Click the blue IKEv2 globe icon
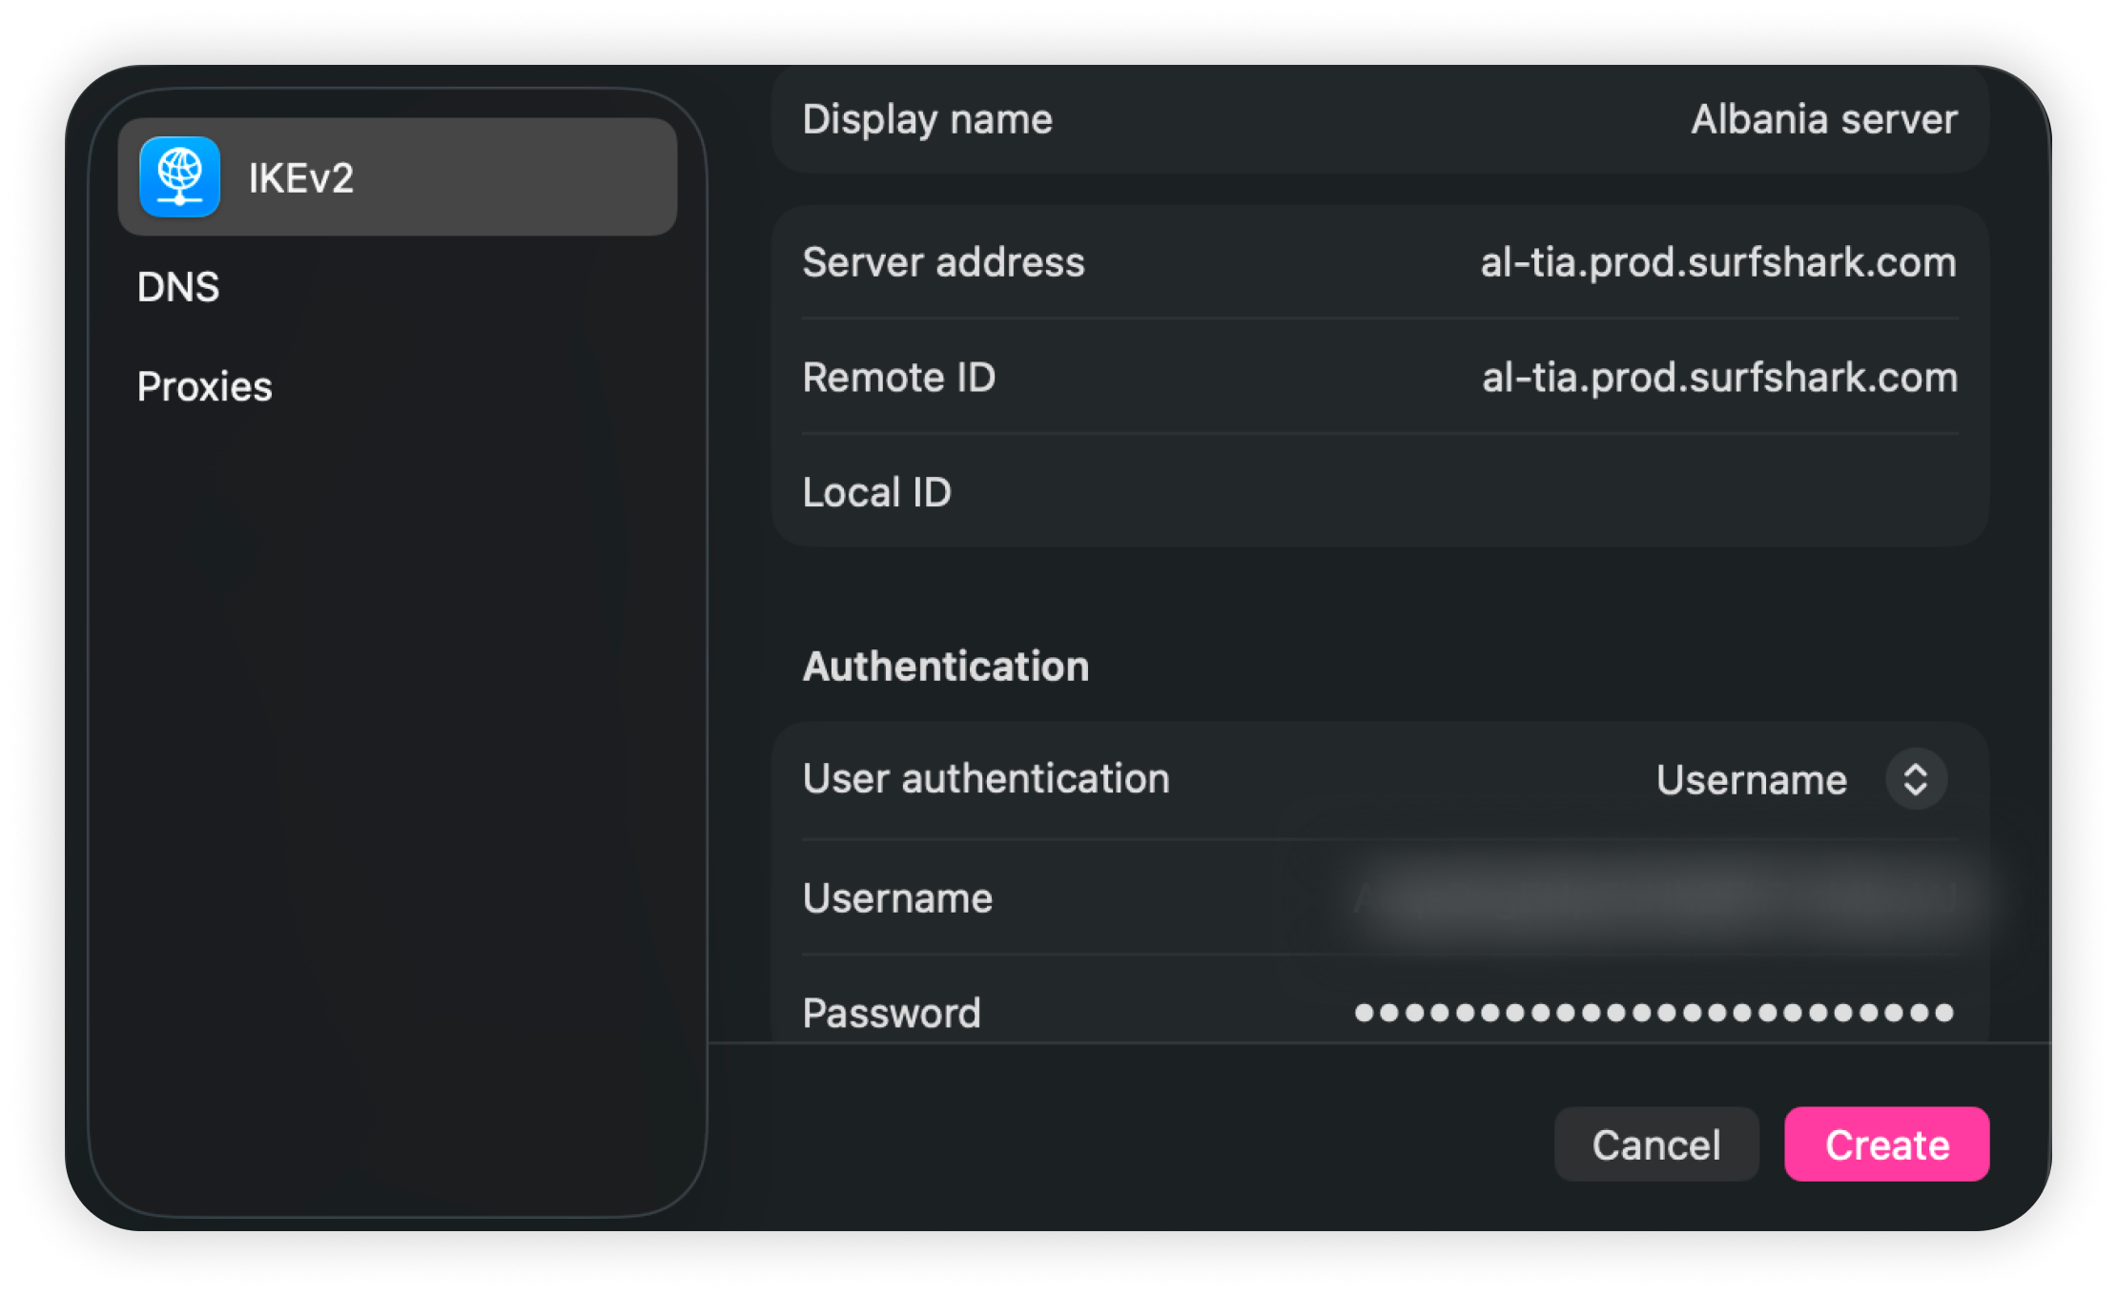 pyautogui.click(x=179, y=177)
